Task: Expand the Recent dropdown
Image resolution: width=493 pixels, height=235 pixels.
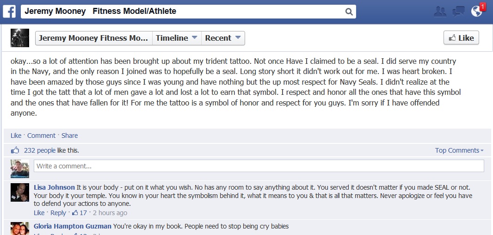Action: coord(223,38)
